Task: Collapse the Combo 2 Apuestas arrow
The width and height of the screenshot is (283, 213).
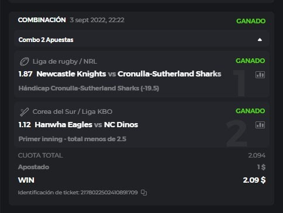Action: tap(260, 40)
